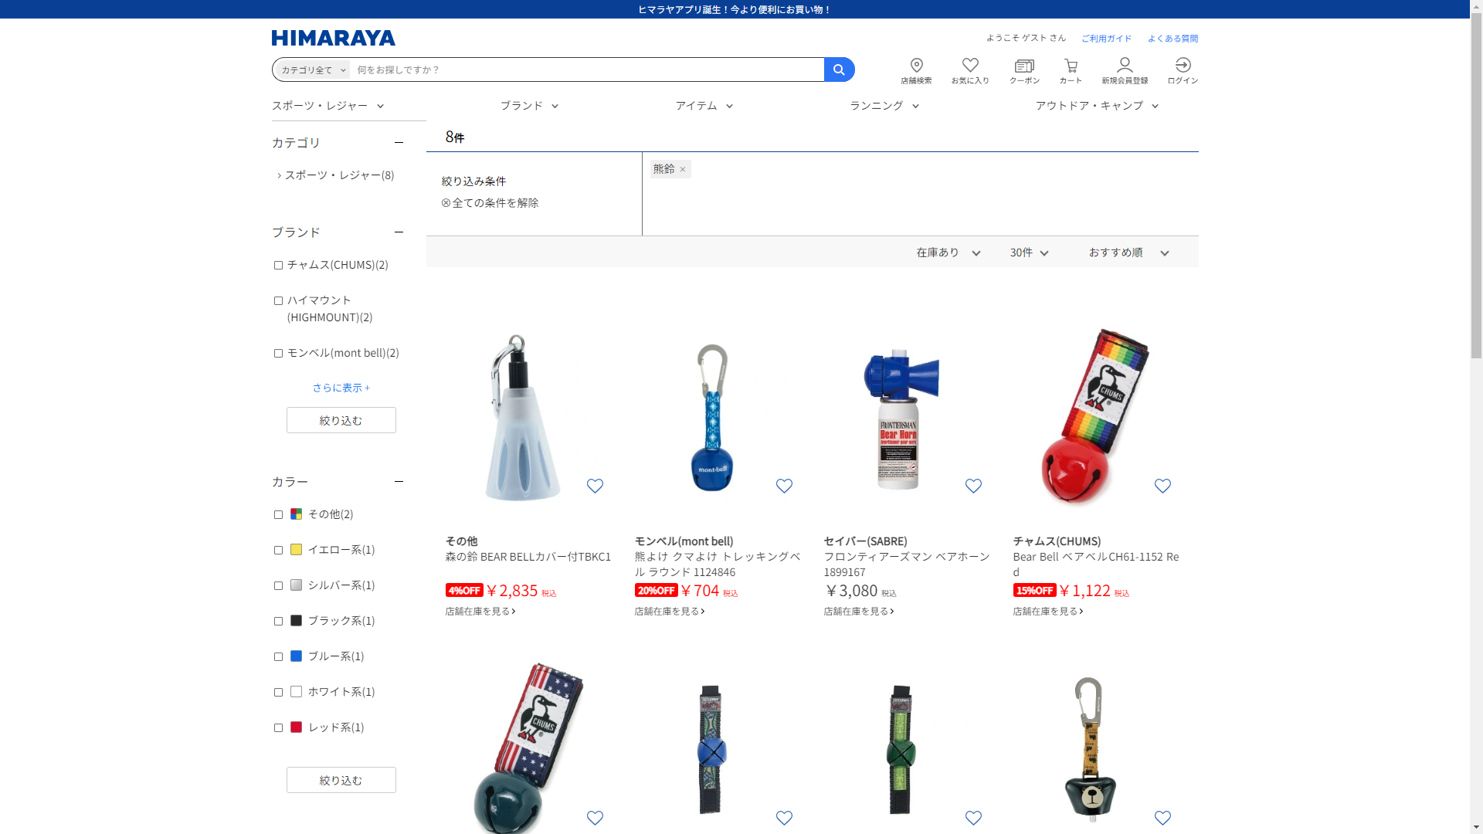
Task: Click the blue search magnifier button
Action: click(x=839, y=69)
